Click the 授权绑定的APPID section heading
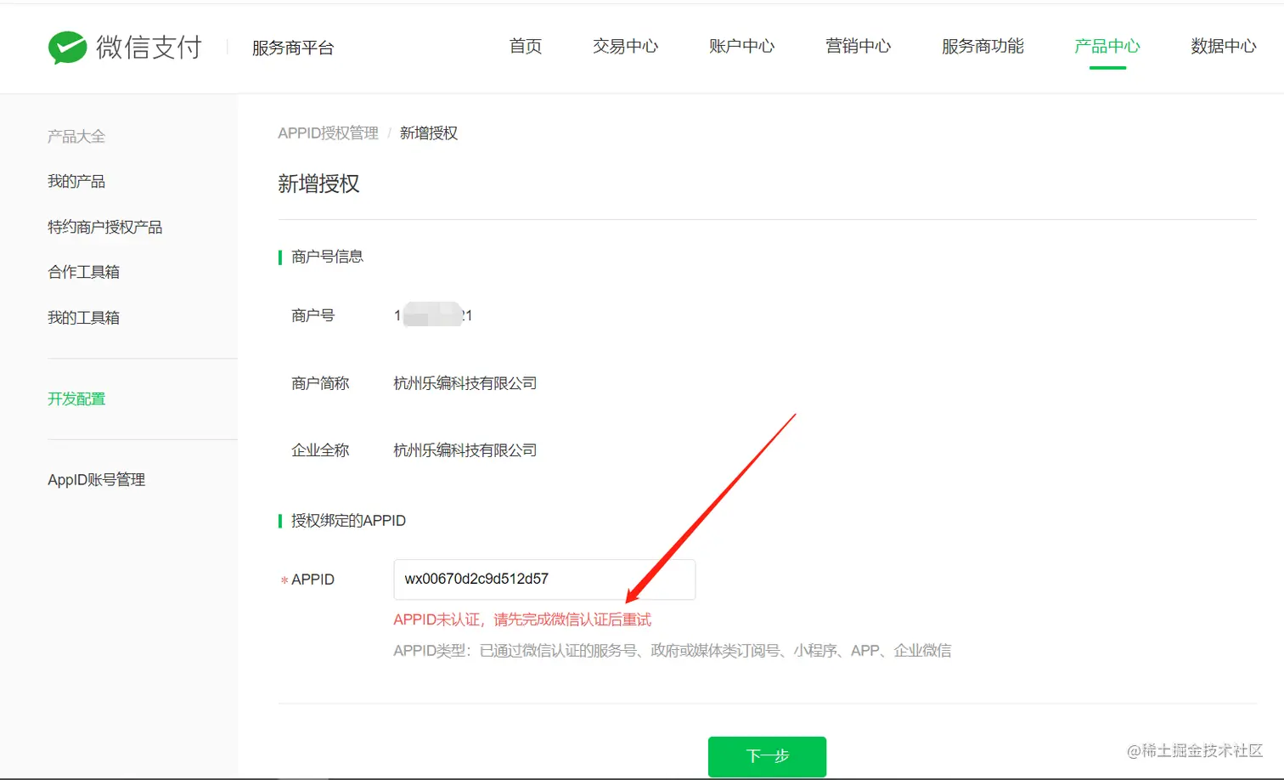The image size is (1284, 780). pos(348,521)
